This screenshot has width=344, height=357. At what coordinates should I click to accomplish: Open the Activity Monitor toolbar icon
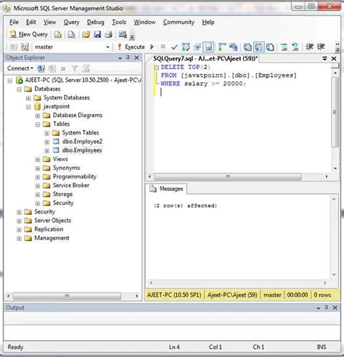point(123,35)
